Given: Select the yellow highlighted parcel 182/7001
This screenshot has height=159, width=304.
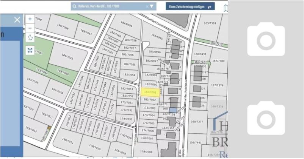Looking at the screenshot, I should pyautogui.click(x=150, y=92).
